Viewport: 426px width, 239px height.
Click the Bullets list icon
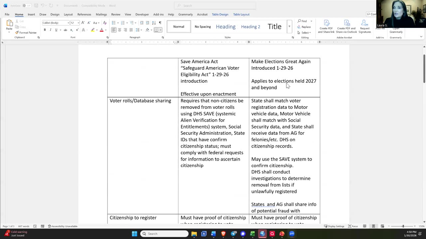coord(114,23)
